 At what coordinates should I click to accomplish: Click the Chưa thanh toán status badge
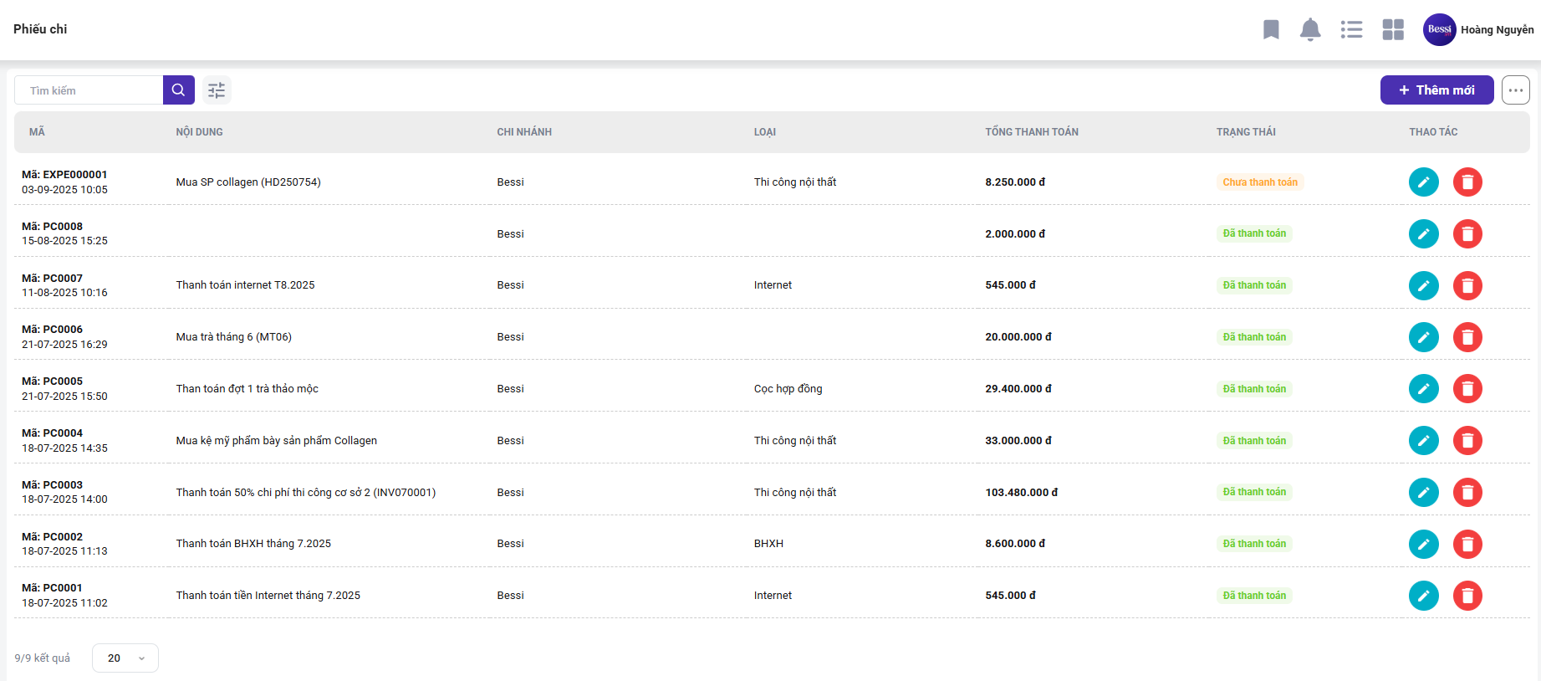click(1259, 182)
